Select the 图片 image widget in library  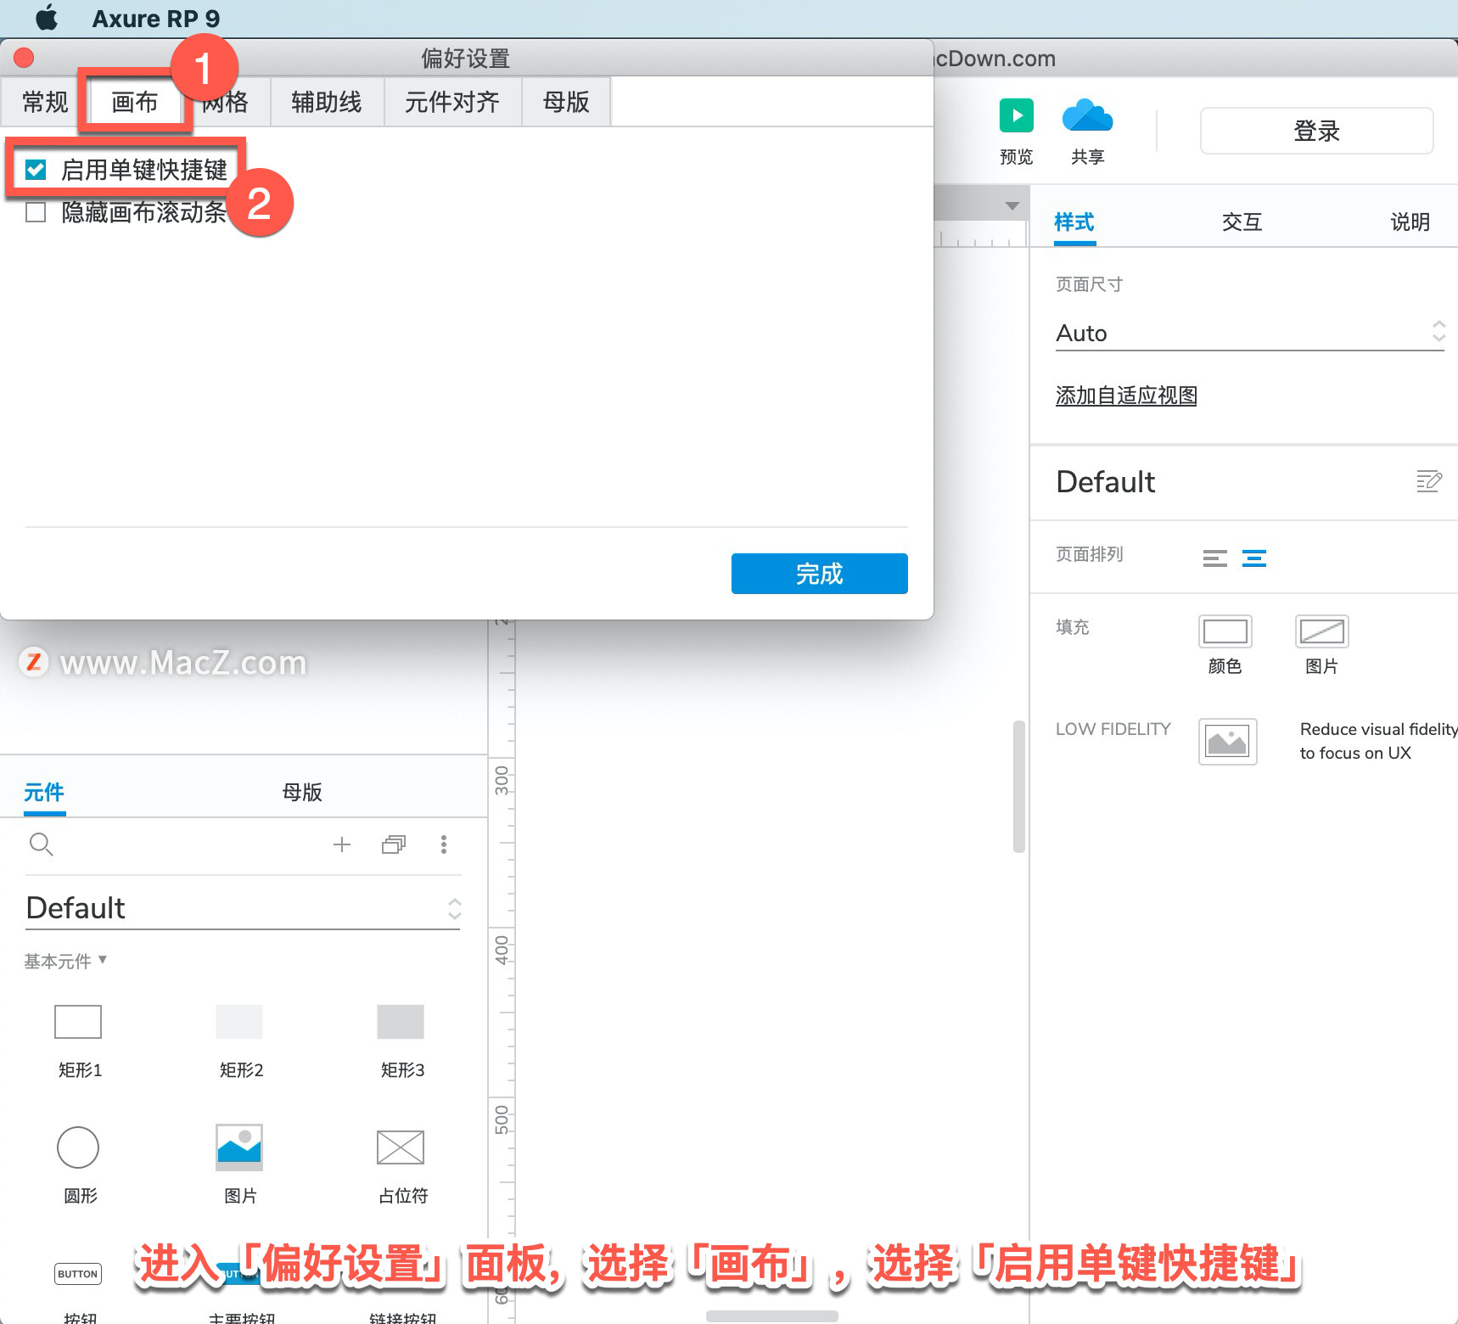click(x=239, y=1147)
